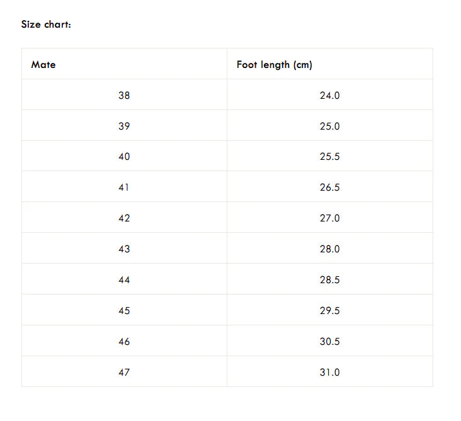Select the size 43 cell
This screenshot has height=421, width=461.
pos(124,249)
